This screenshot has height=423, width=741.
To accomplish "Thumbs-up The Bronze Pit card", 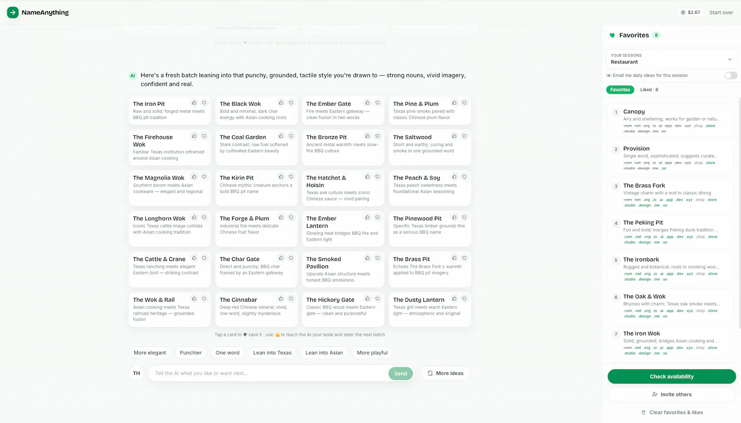I will point(367,136).
